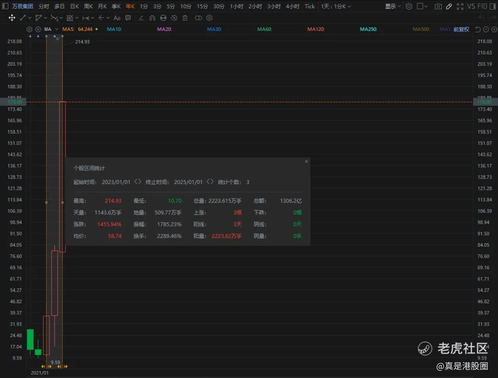Click the zoom-in plus icon near 前复权
The height and width of the screenshot is (378, 498).
[x=493, y=30]
